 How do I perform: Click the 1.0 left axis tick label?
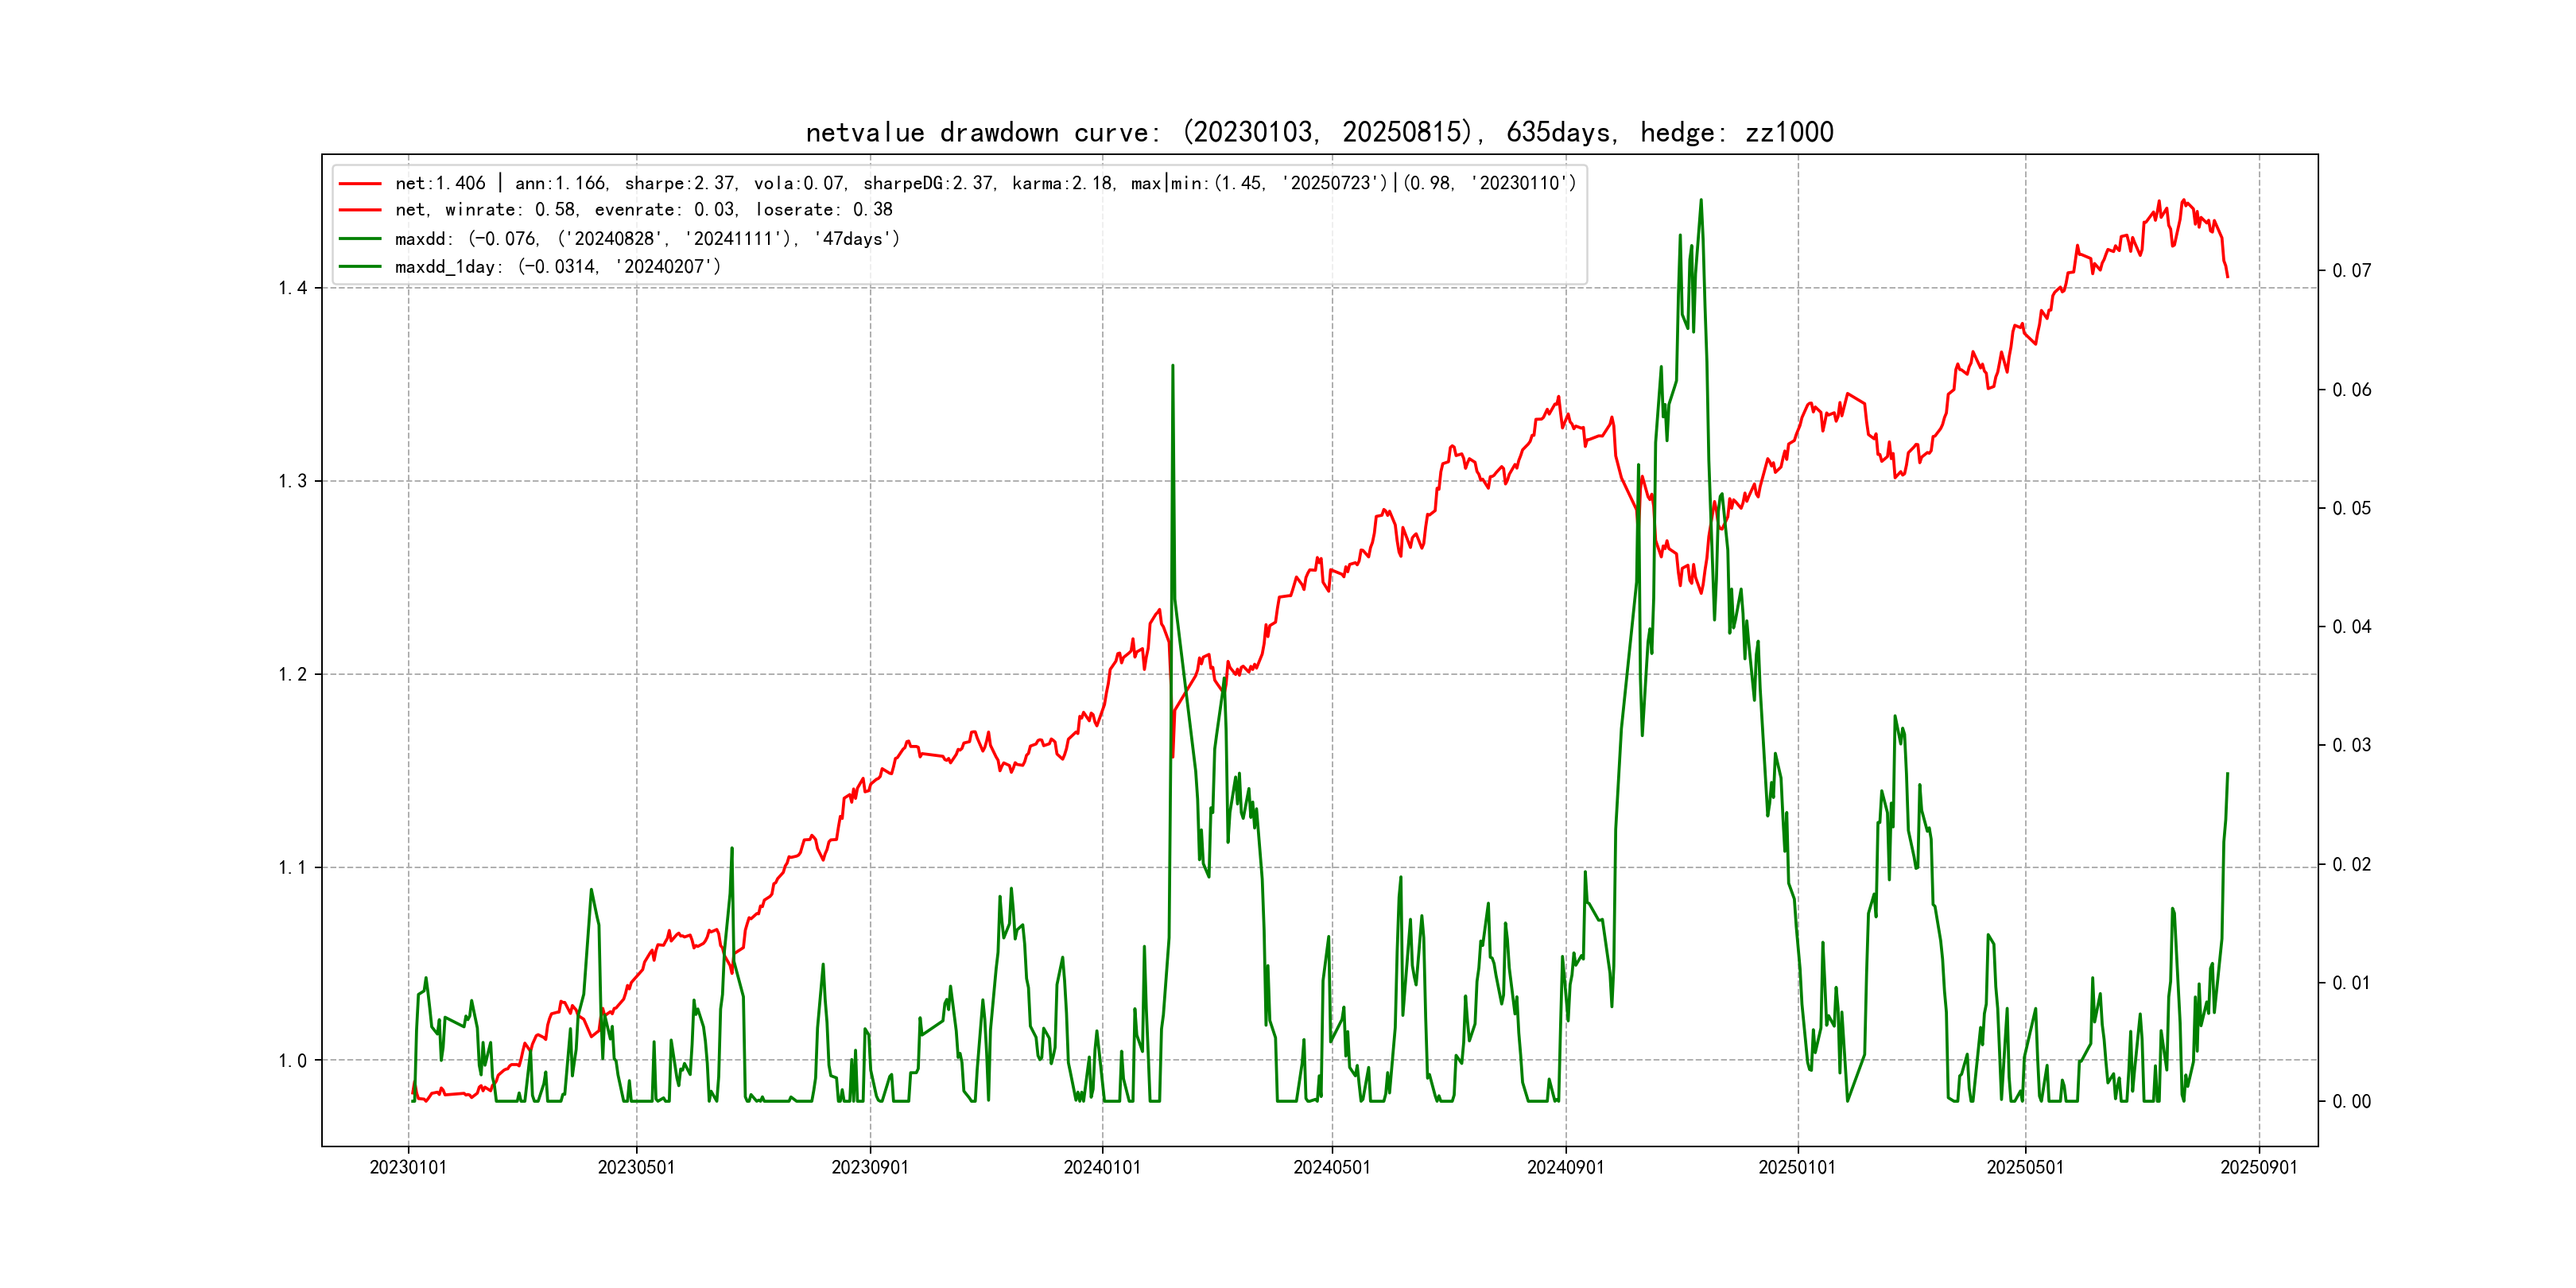[292, 1060]
